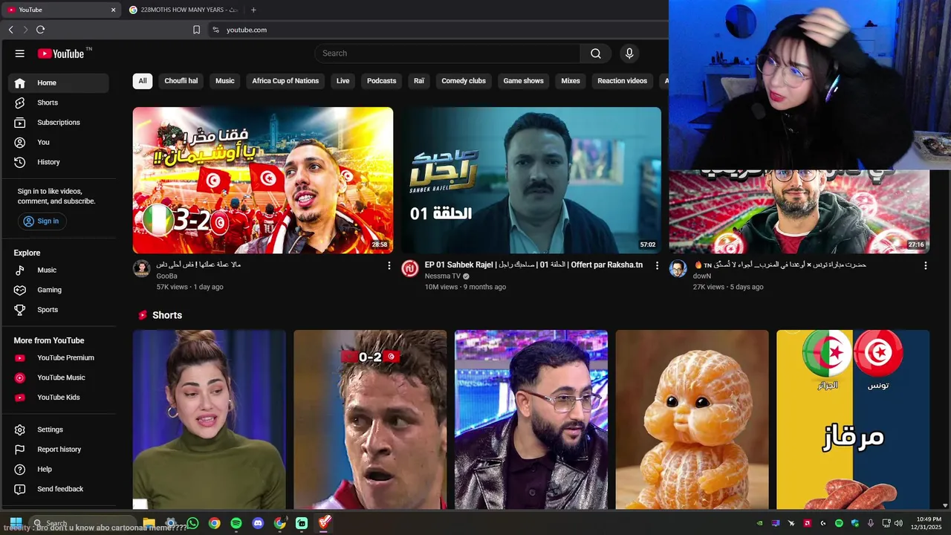The height and width of the screenshot is (535, 951).
Task: Open the Nessma TV channel name link
Action: tap(443, 276)
